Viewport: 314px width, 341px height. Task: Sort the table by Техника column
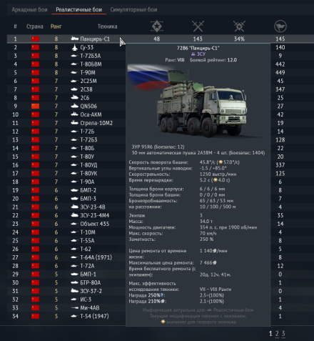[107, 26]
